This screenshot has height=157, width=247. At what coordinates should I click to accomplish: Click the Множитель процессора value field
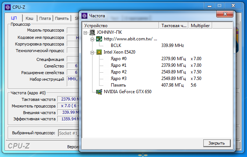click(x=68, y=106)
